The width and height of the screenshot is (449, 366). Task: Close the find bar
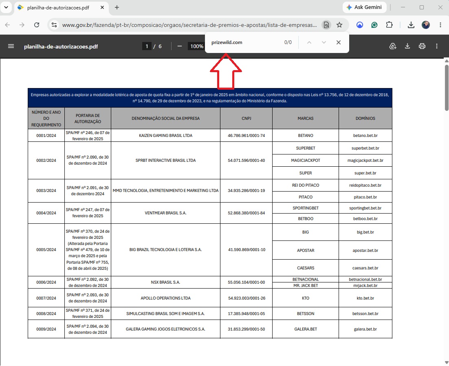coord(339,42)
